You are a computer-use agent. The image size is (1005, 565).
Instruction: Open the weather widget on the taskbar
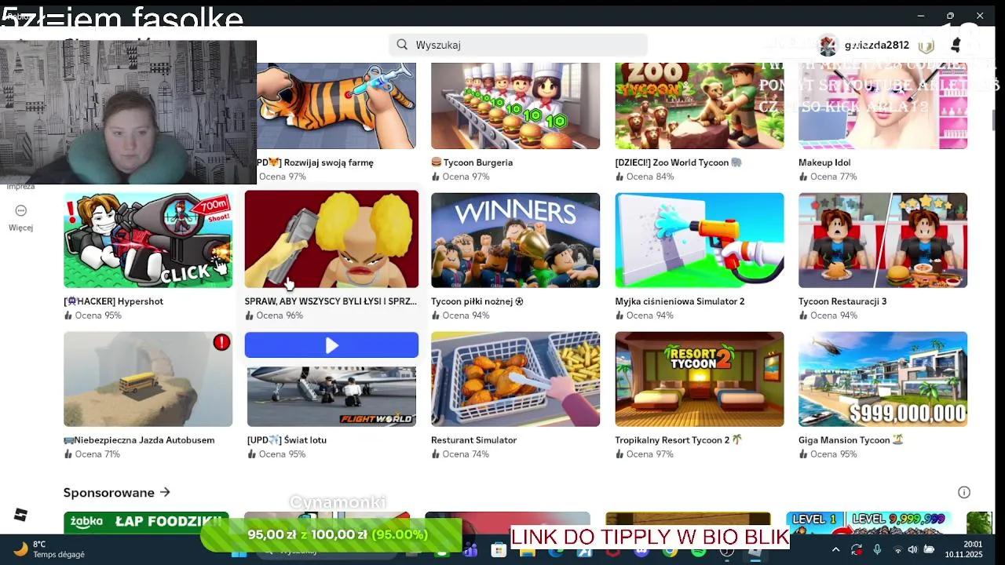[49, 549]
